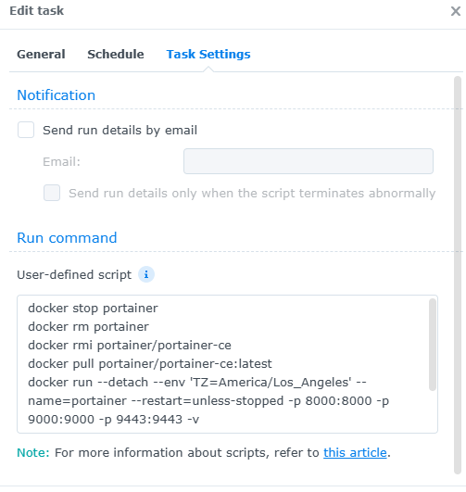Click the "9000:9000 -p 9443:9443 -v" line
466x492 pixels.
[x=114, y=419]
